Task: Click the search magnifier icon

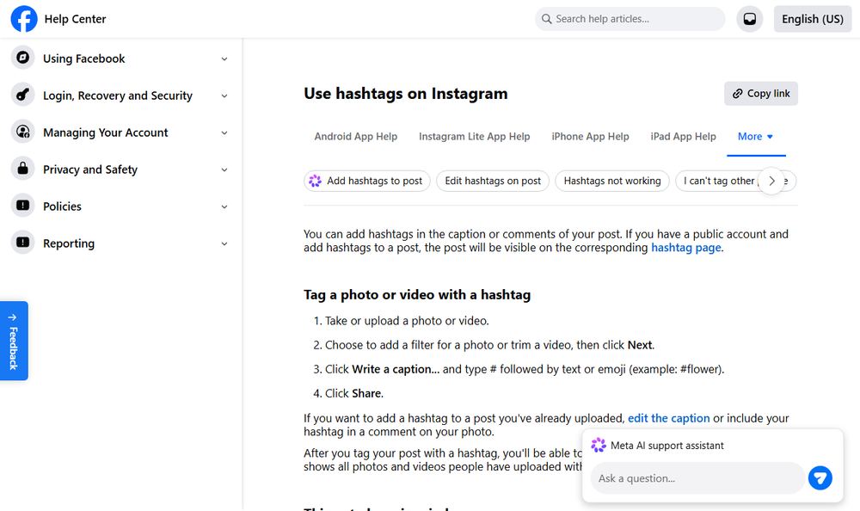Action: (x=546, y=19)
